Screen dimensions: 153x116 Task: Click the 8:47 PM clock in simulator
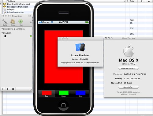(63, 22)
